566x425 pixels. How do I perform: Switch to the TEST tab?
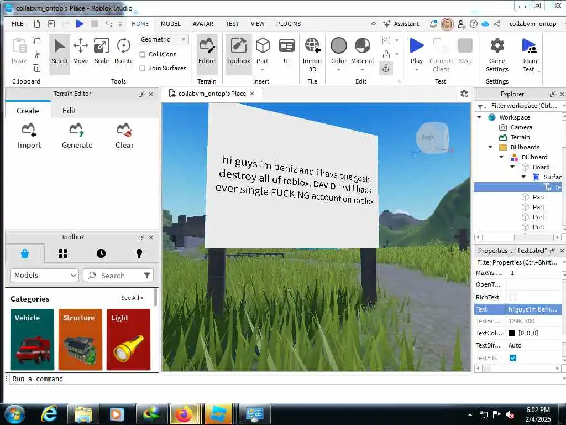pyautogui.click(x=232, y=24)
